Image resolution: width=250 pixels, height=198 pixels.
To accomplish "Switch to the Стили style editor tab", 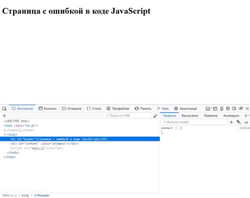I will pos(94,109).
